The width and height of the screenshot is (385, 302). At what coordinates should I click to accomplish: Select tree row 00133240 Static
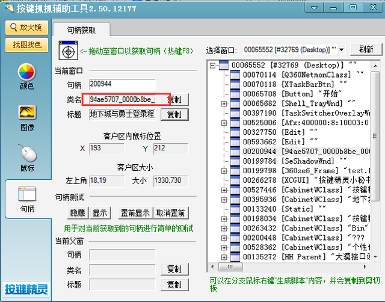click(x=285, y=209)
